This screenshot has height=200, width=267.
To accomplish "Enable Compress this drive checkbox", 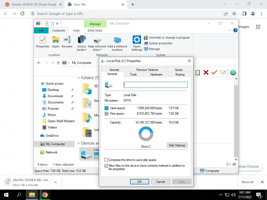I will (x=106, y=160).
